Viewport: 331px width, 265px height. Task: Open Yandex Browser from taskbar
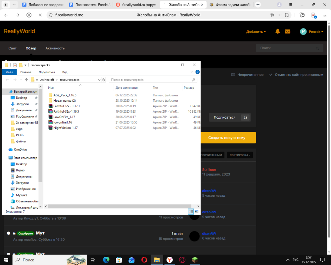pos(169,260)
